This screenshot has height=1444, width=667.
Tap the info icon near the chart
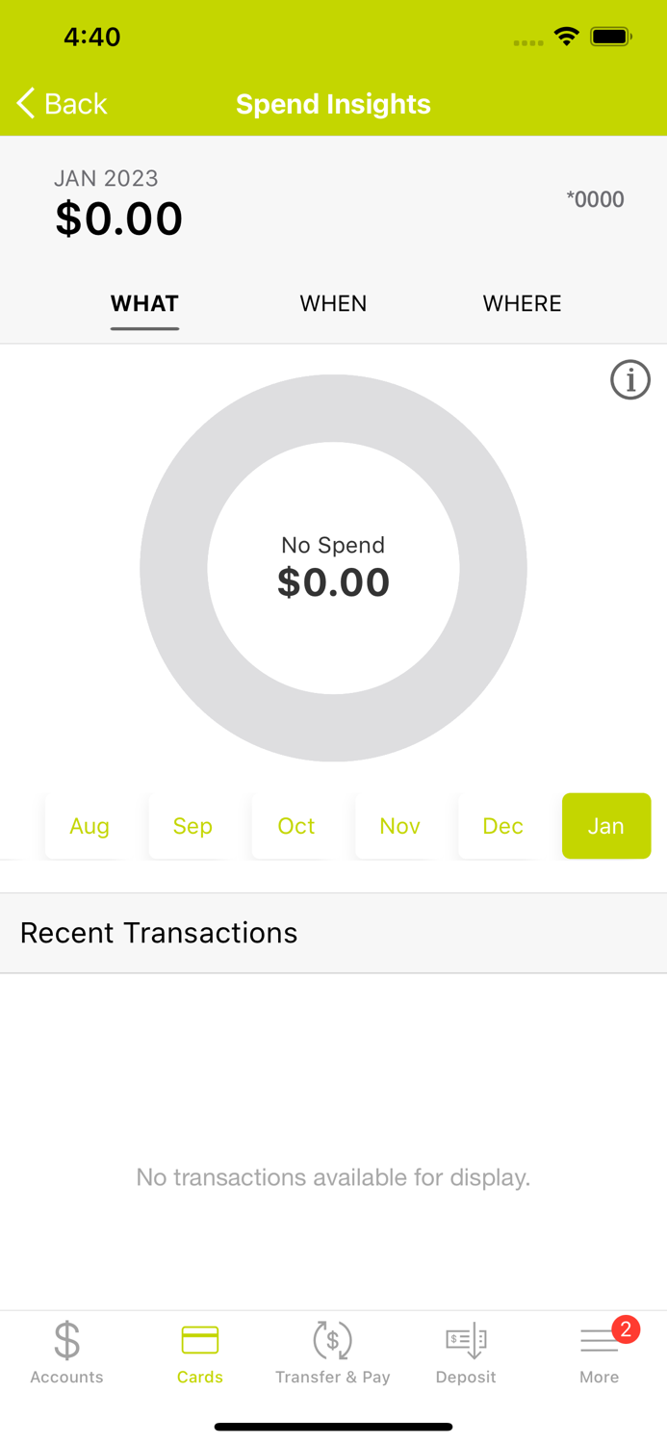coord(630,380)
